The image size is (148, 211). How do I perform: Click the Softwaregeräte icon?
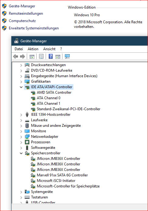tap(27, 148)
